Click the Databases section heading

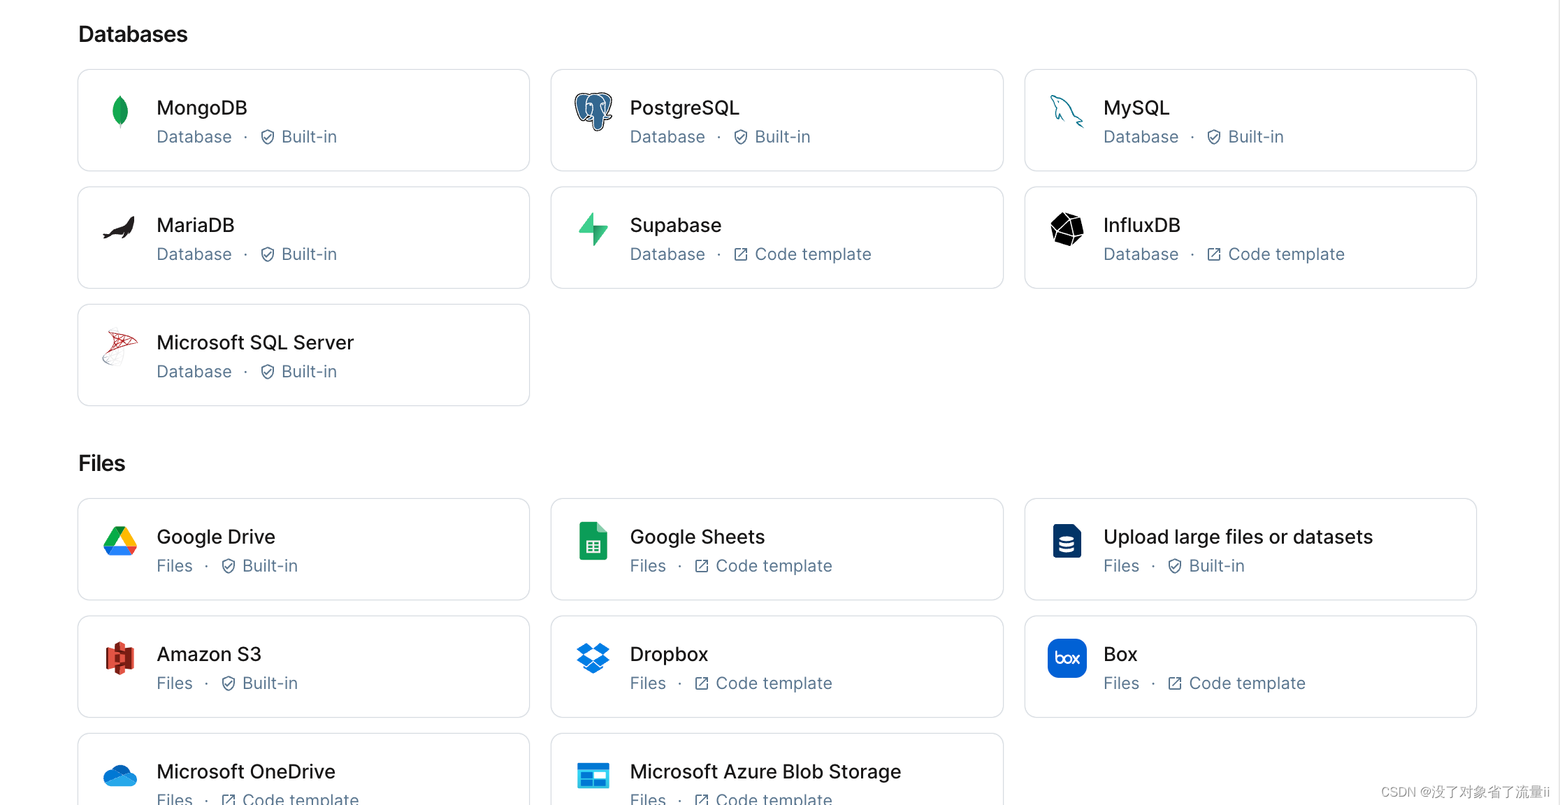(133, 34)
